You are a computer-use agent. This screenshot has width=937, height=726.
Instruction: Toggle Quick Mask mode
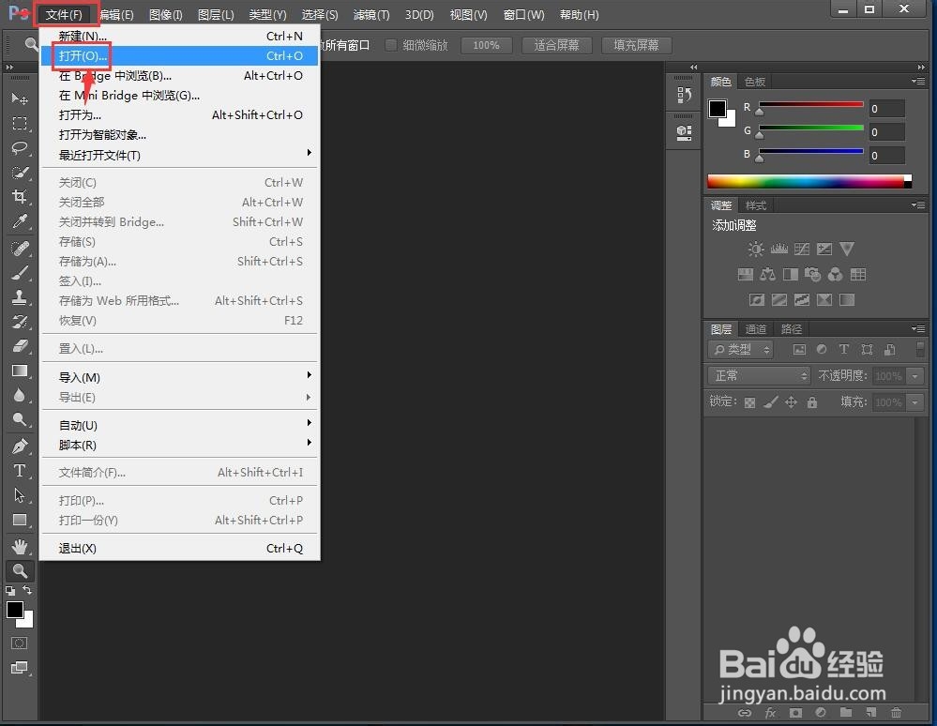[20, 643]
